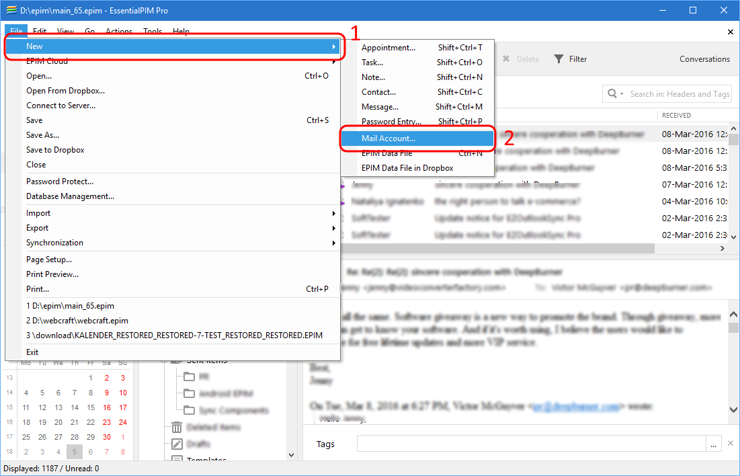Select Save to Dropbox
This screenshot has height=476, width=740.
click(x=173, y=150)
